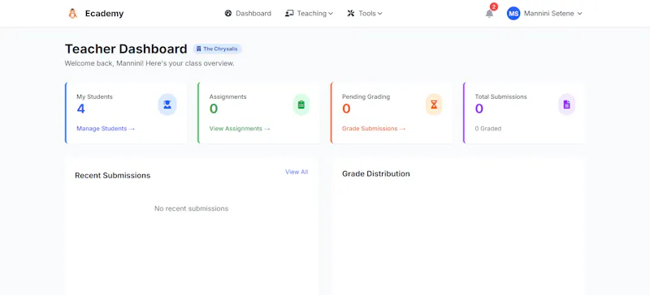Click the Mannini Setene user name
The height and width of the screenshot is (295, 650).
point(549,13)
